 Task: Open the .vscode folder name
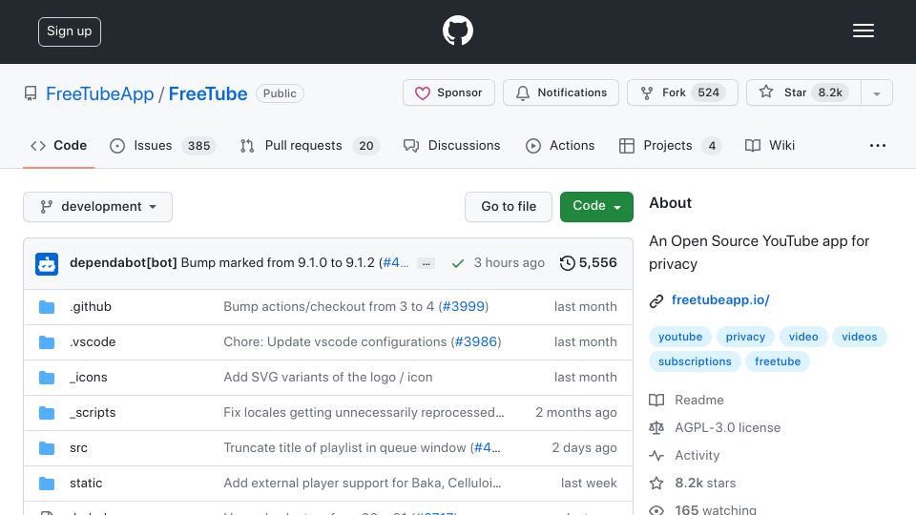tap(93, 341)
